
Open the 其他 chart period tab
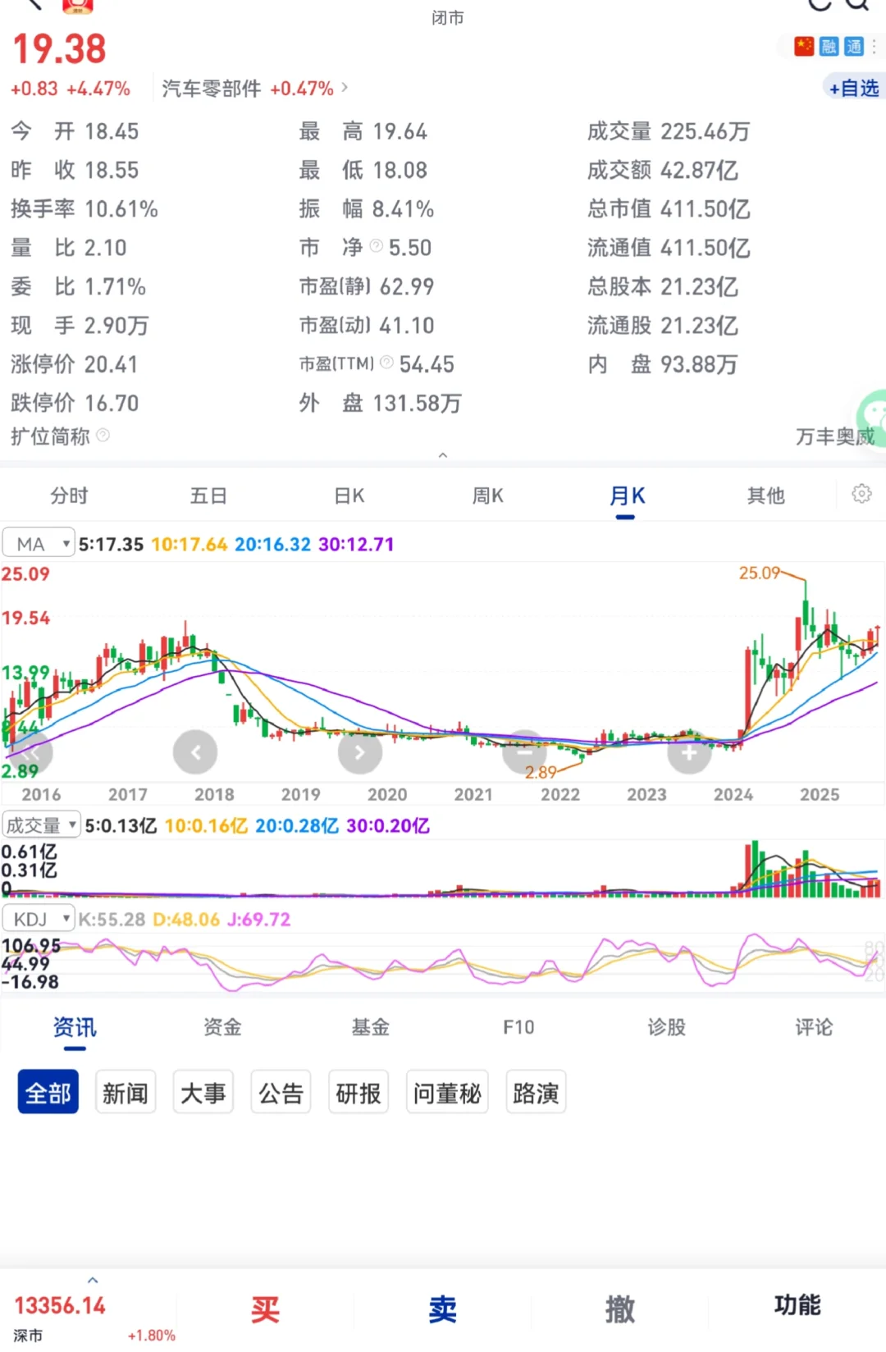click(x=765, y=496)
